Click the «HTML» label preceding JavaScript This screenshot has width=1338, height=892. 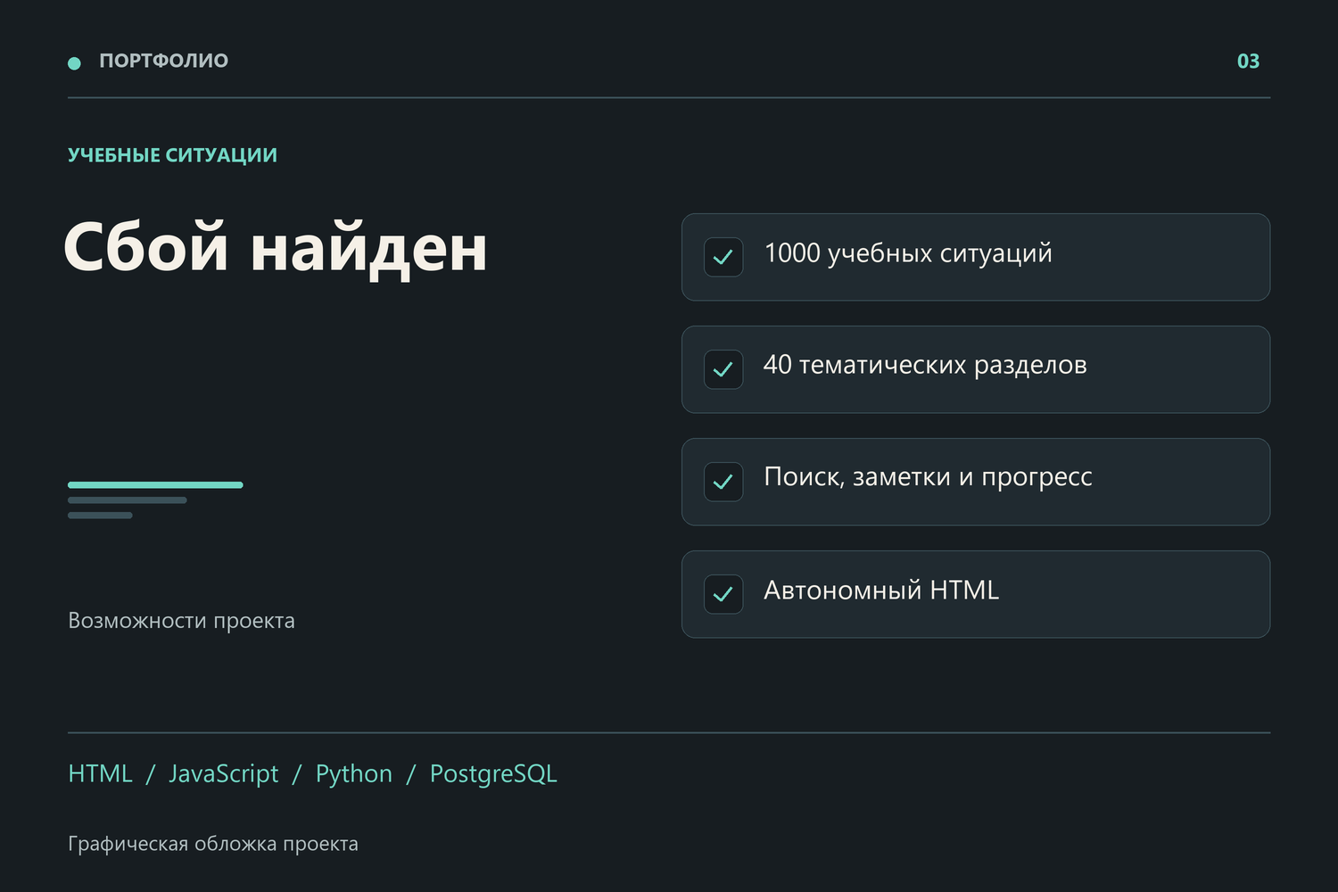100,773
